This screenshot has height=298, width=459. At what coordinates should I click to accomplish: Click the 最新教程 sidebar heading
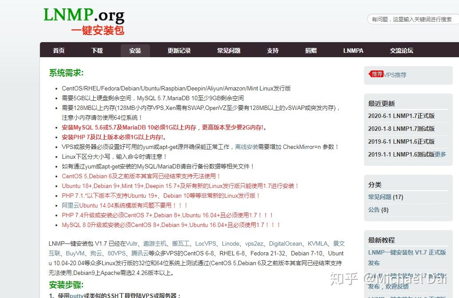[381, 240]
